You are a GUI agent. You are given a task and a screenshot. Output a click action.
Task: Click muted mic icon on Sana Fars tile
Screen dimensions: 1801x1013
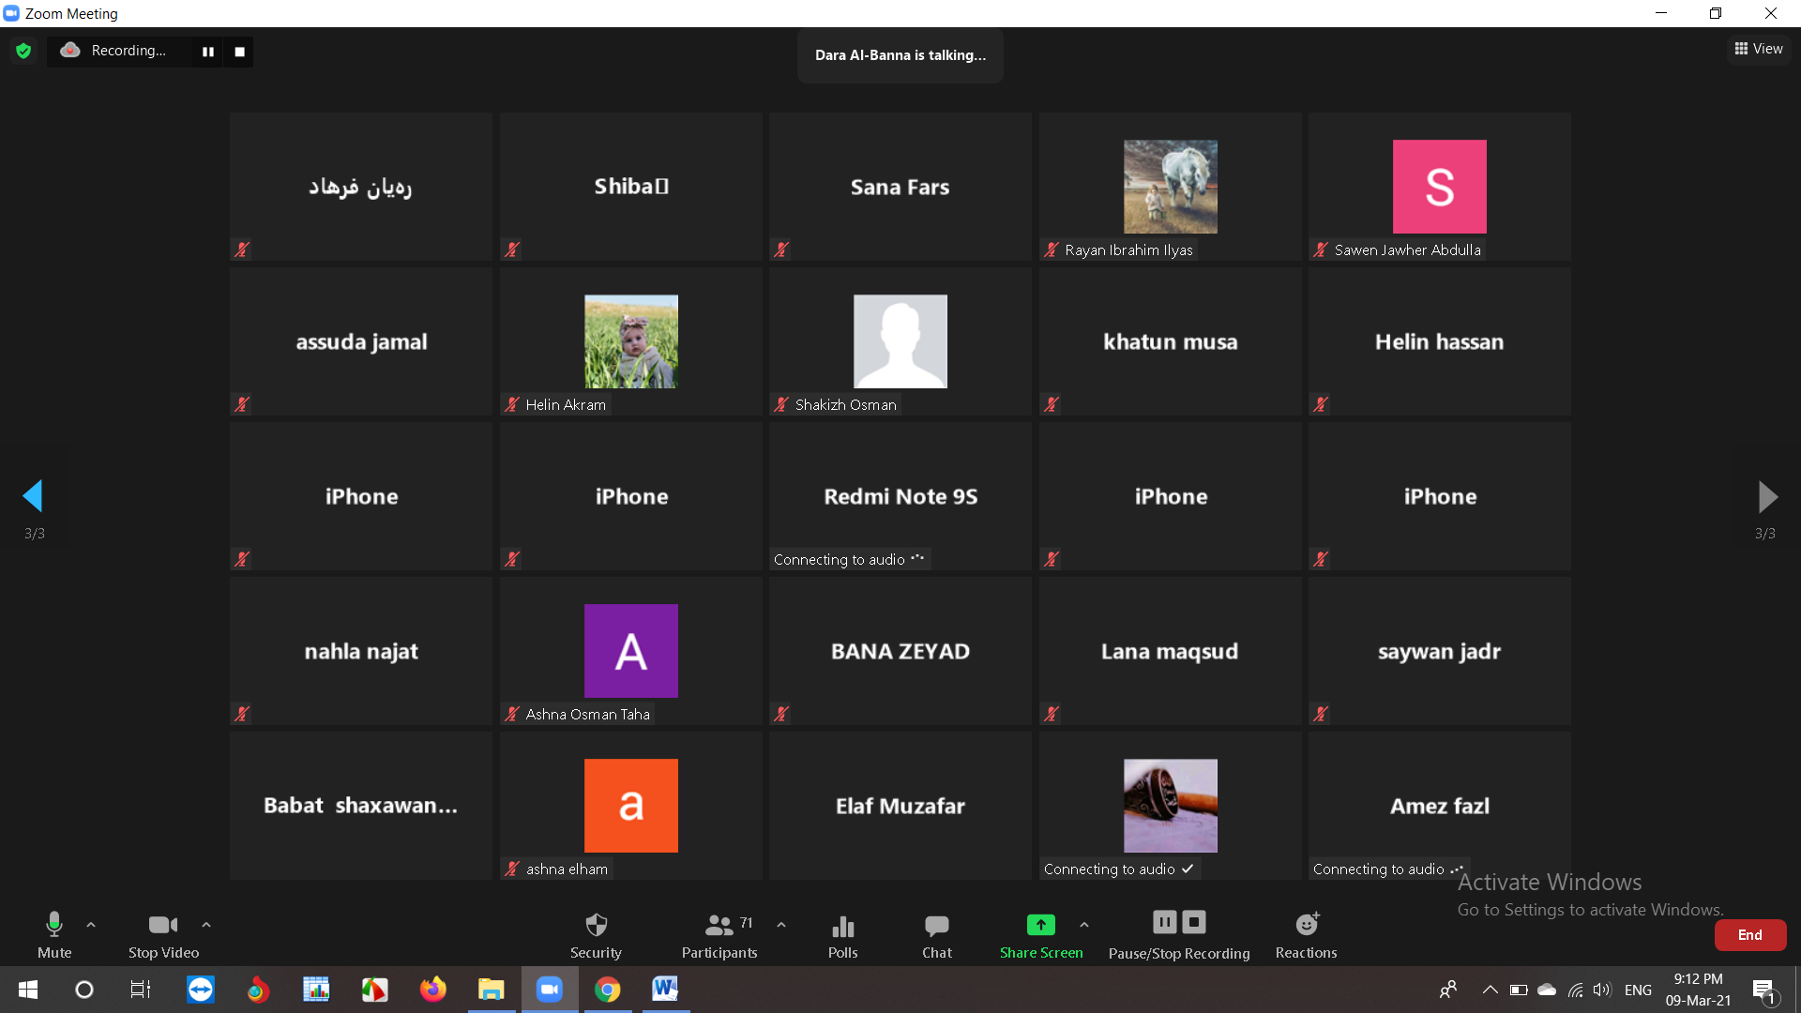(x=781, y=249)
